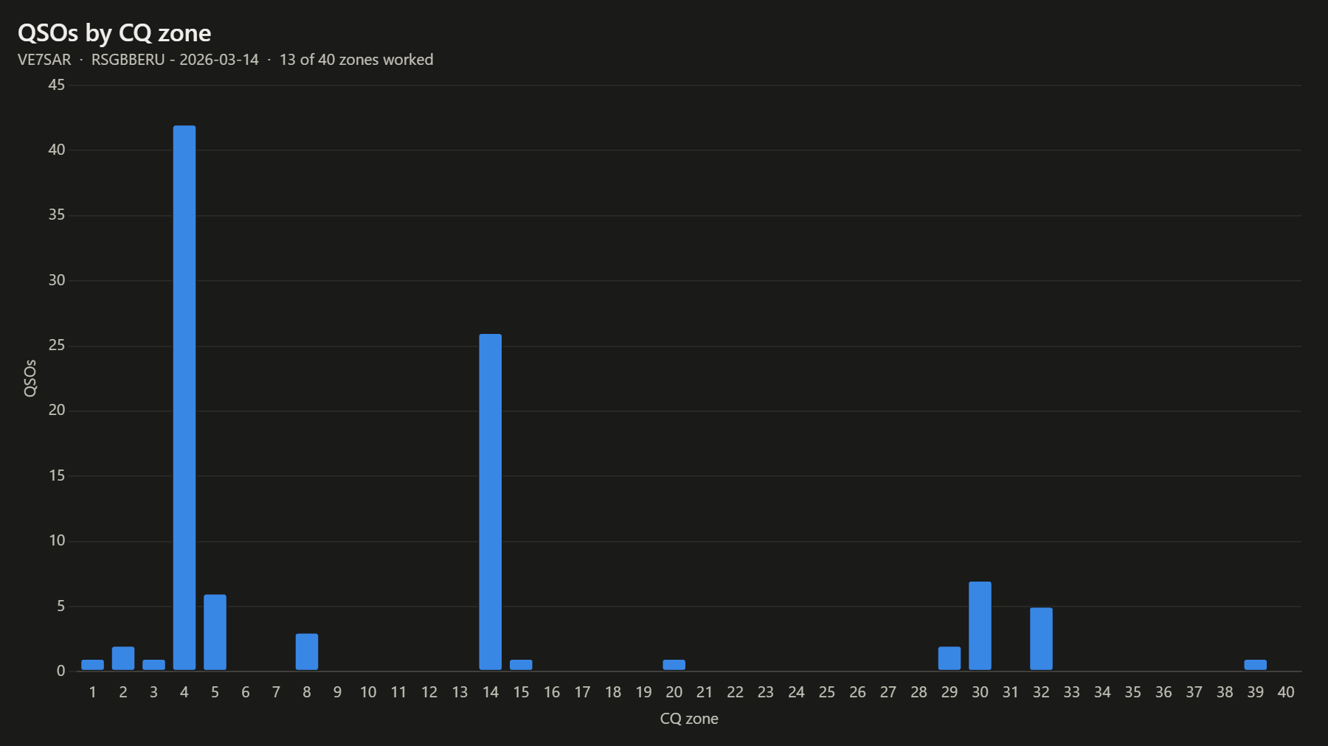
Task: Click the 'QSOs by CQ zone' title
Action: pyautogui.click(x=114, y=33)
